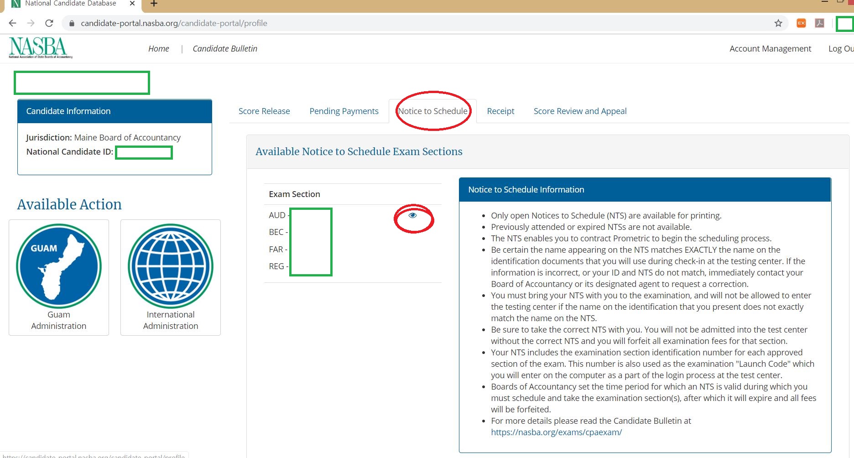
Task: Select the Guam Administration globe icon
Action: [59, 266]
